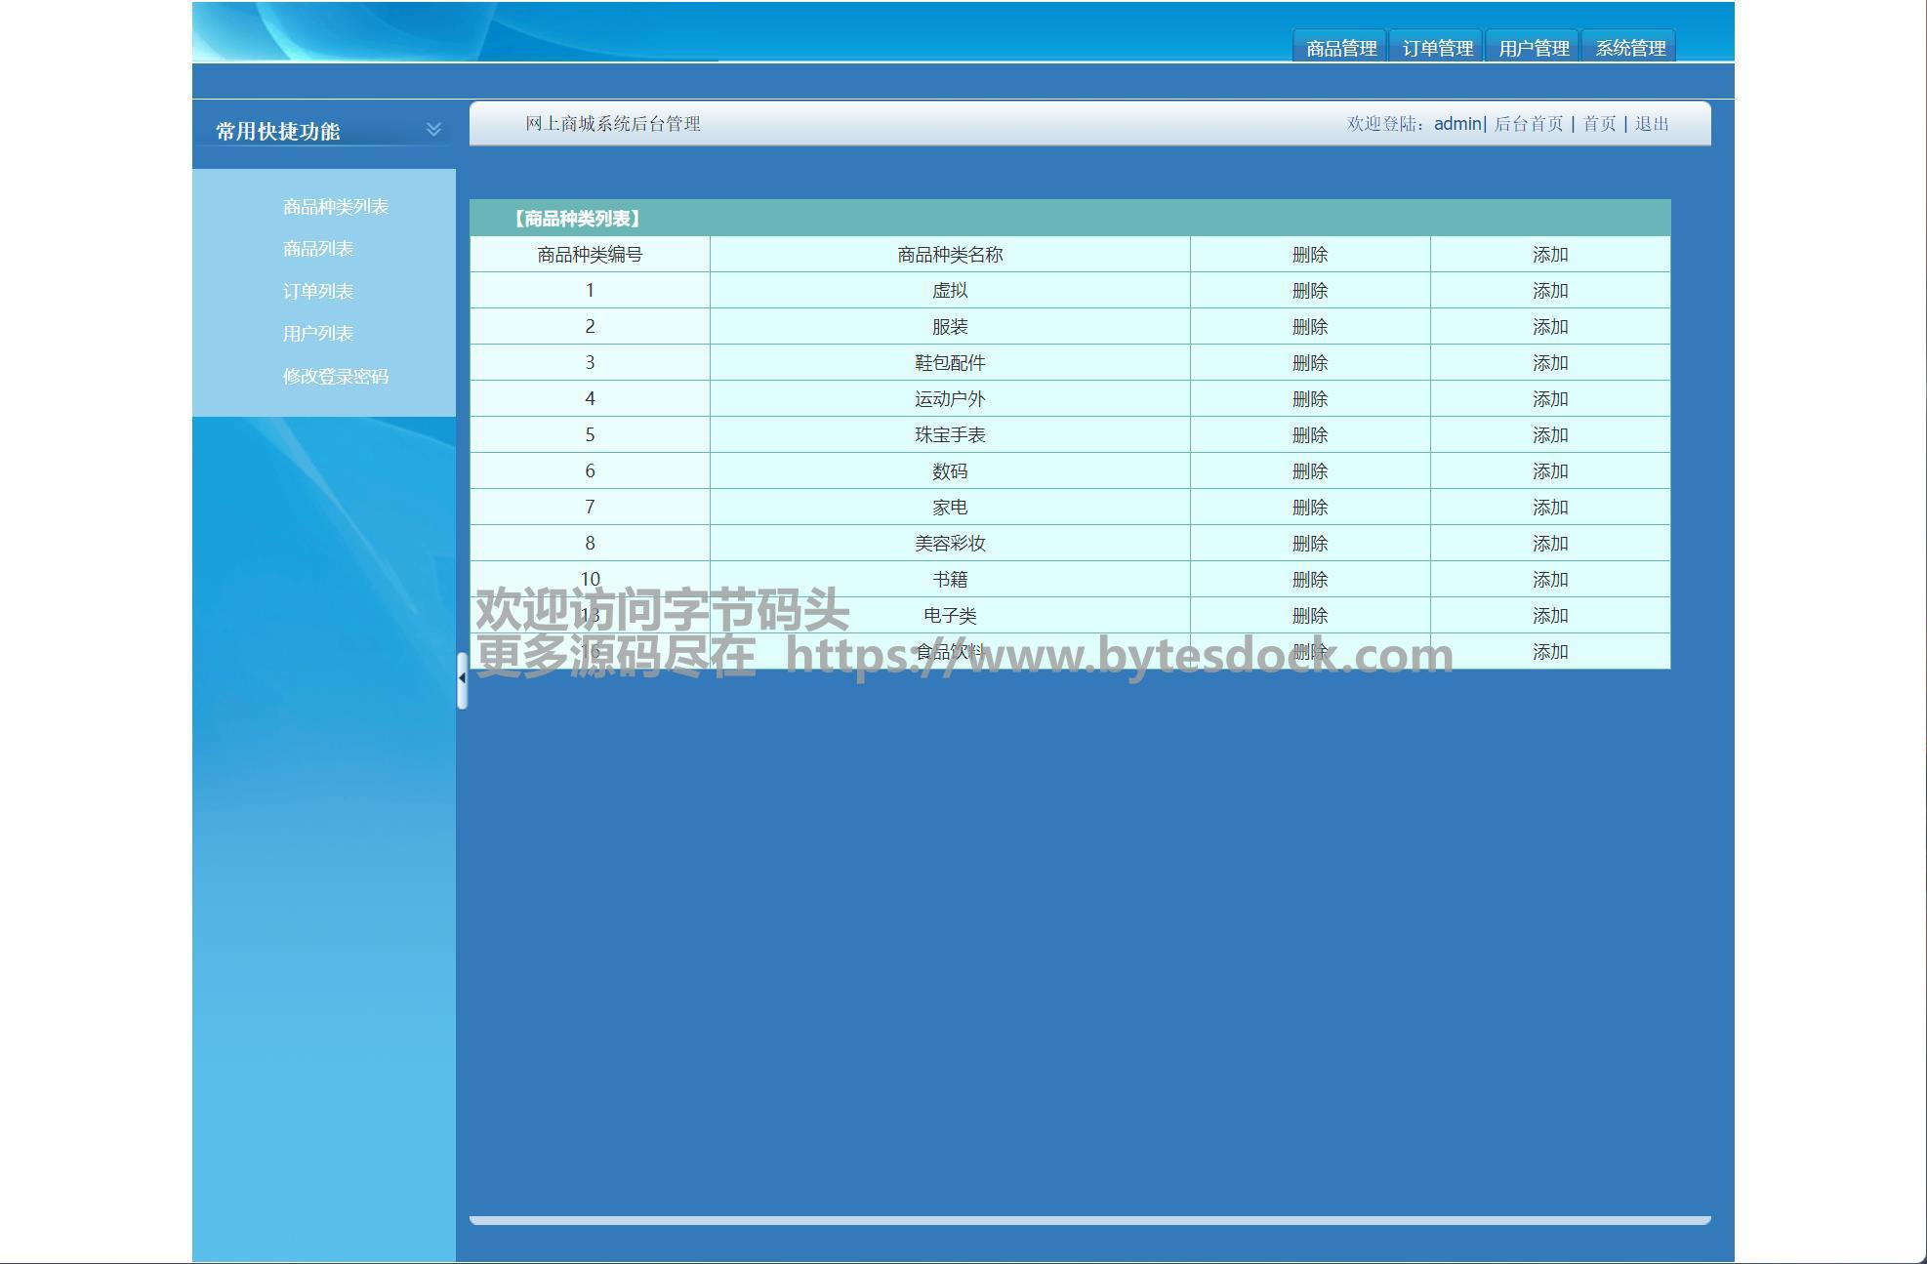The width and height of the screenshot is (1927, 1264).
Task: Log out using 退出 link
Action: click(x=1651, y=124)
